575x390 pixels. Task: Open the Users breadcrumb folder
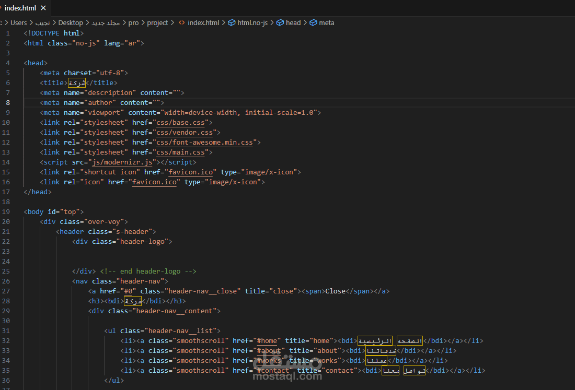click(x=18, y=22)
